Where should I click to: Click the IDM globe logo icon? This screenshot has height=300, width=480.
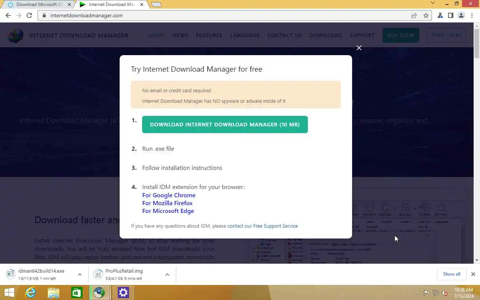click(x=15, y=35)
